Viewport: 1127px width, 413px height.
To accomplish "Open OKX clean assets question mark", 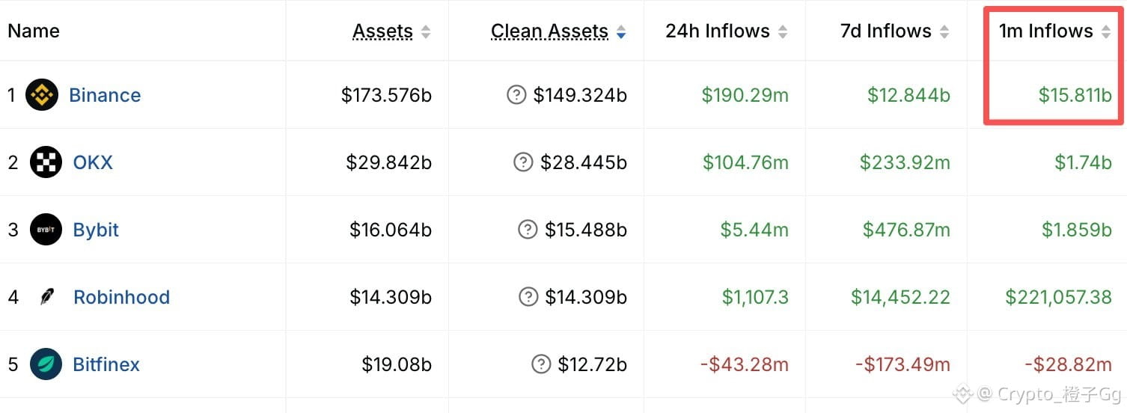I will click(x=524, y=162).
